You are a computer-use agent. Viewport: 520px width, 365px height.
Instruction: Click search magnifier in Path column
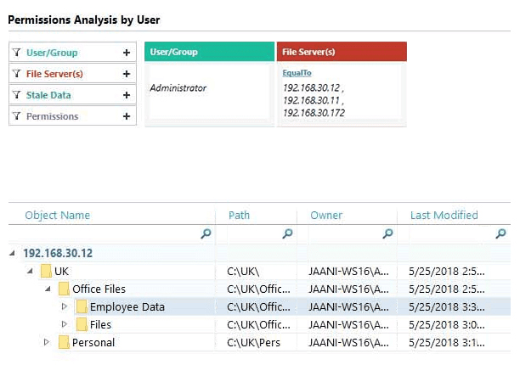(287, 233)
